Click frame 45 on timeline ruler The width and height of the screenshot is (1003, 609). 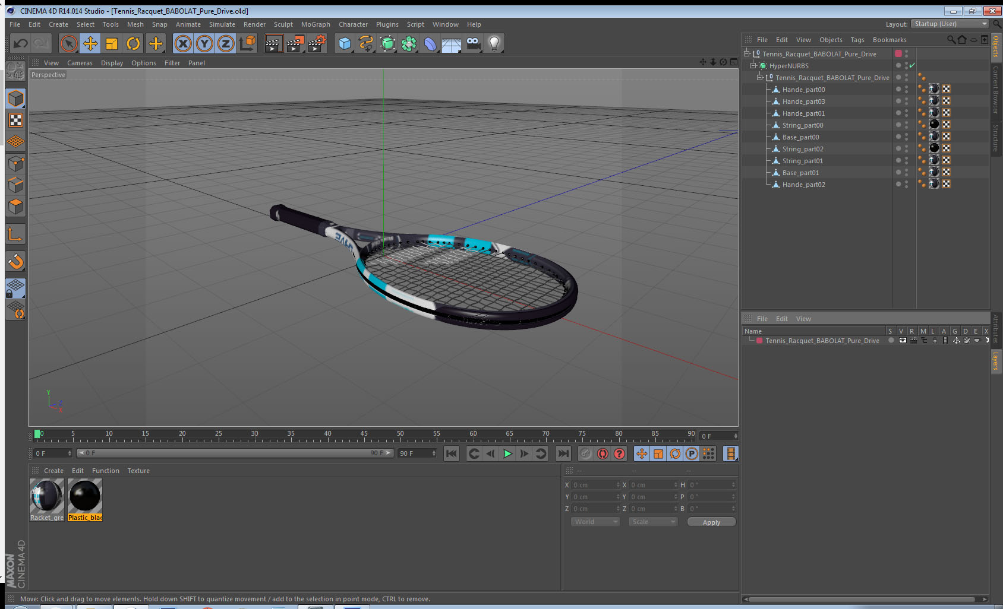click(364, 434)
